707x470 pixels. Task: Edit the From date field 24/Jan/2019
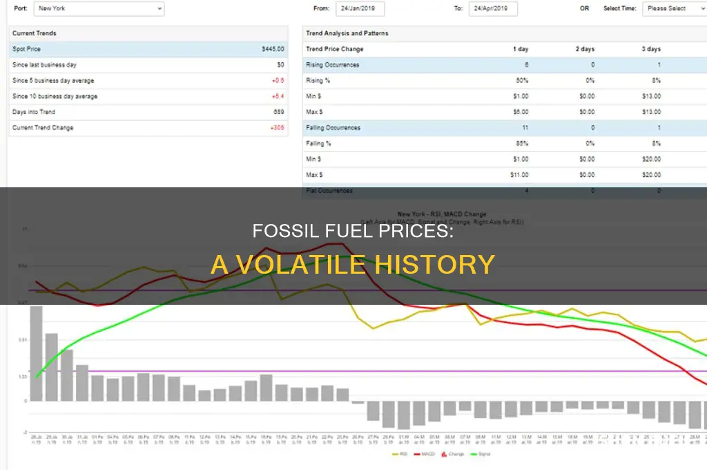click(360, 8)
